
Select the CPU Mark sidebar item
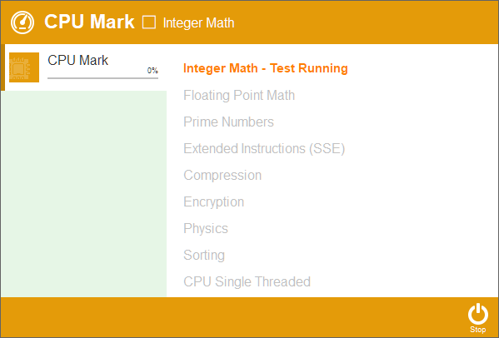coord(83,67)
